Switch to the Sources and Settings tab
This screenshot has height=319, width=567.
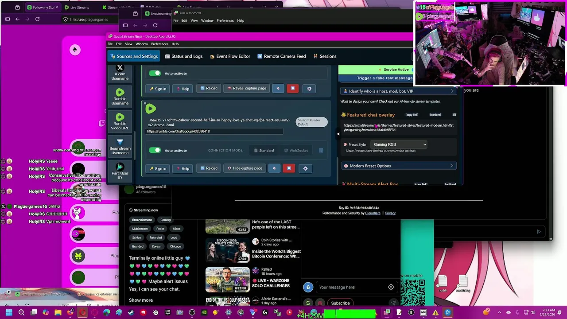[x=134, y=56]
